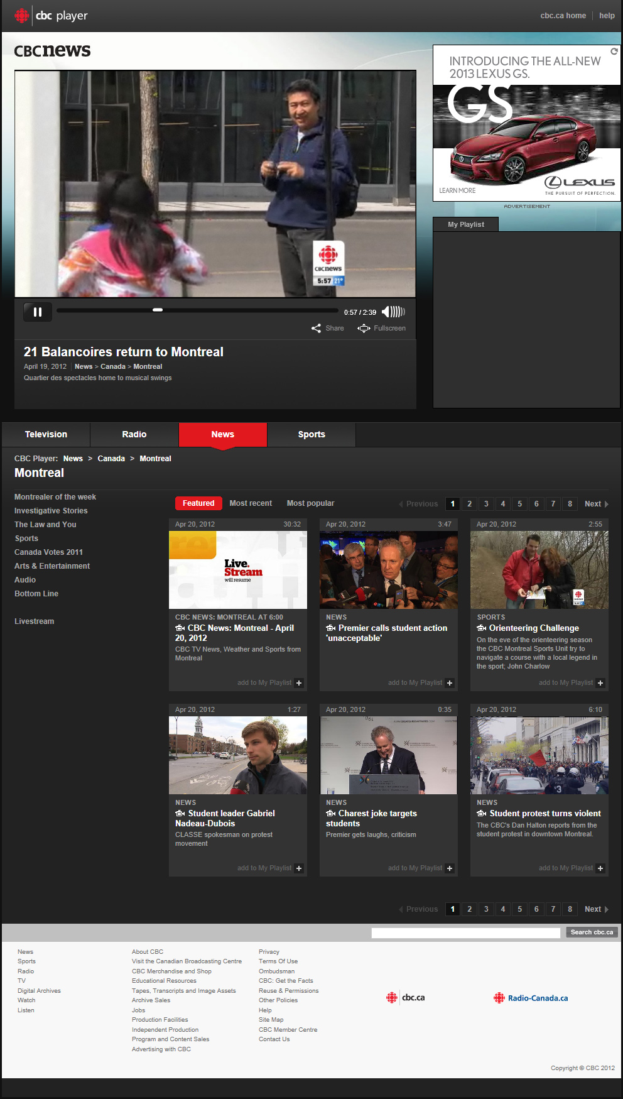Select the News tab
This screenshot has width=623, height=1099.
point(223,434)
